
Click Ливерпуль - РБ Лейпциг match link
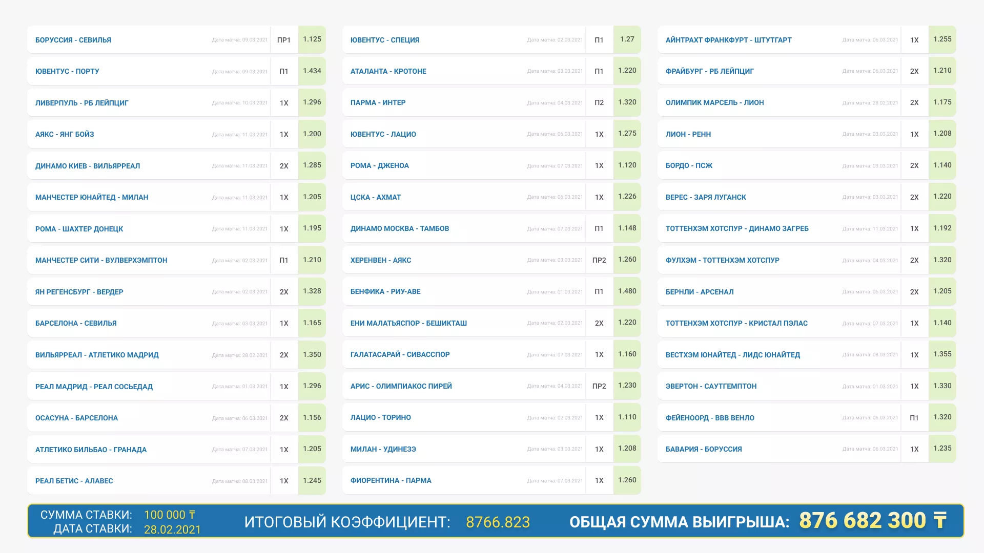click(x=82, y=103)
